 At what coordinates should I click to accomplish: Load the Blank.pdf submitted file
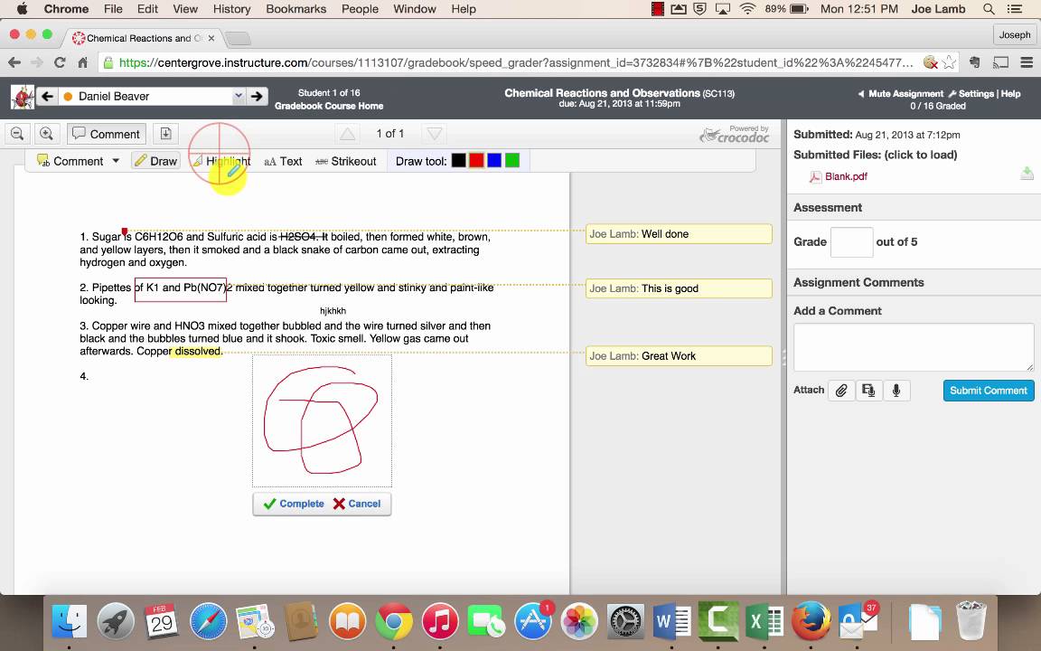coord(846,176)
